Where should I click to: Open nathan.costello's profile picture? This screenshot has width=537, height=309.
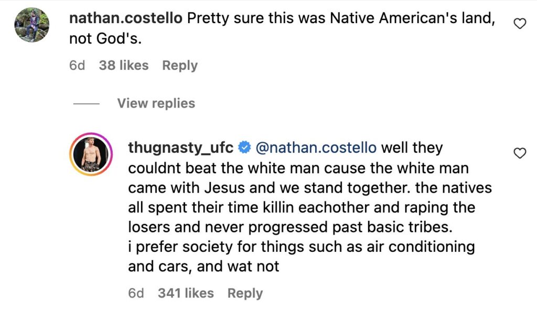coord(33,25)
